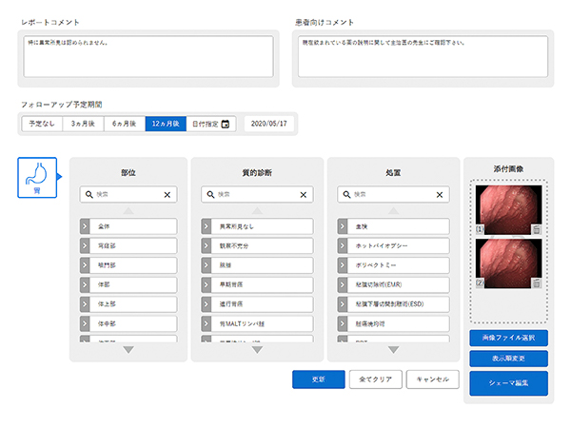Choose 日付指定 with calendar option
The image size is (571, 428).
click(x=210, y=124)
